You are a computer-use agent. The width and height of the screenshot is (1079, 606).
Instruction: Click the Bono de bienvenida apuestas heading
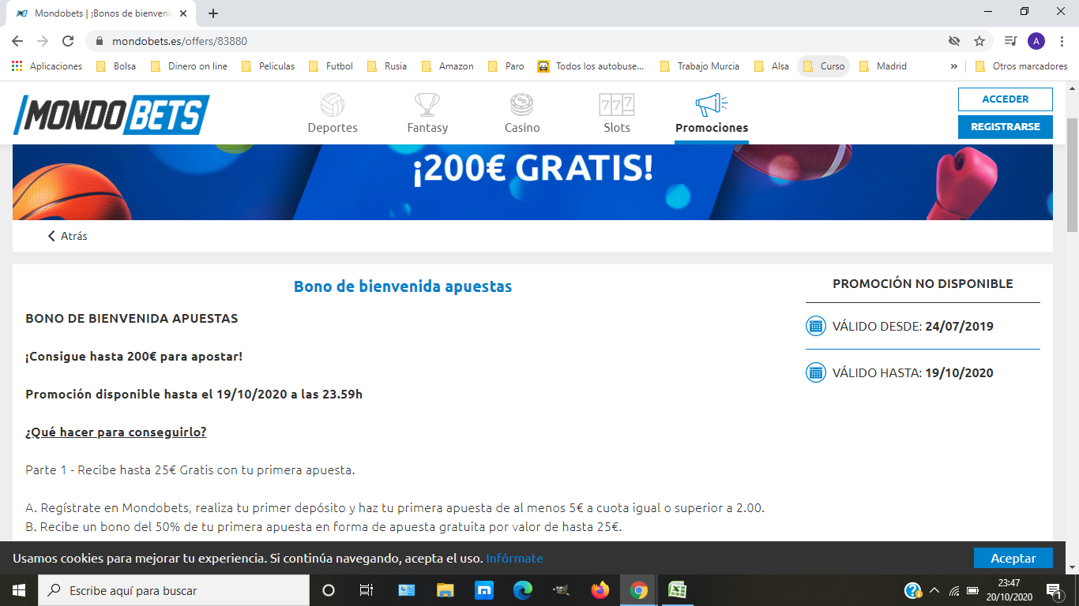pyautogui.click(x=403, y=286)
